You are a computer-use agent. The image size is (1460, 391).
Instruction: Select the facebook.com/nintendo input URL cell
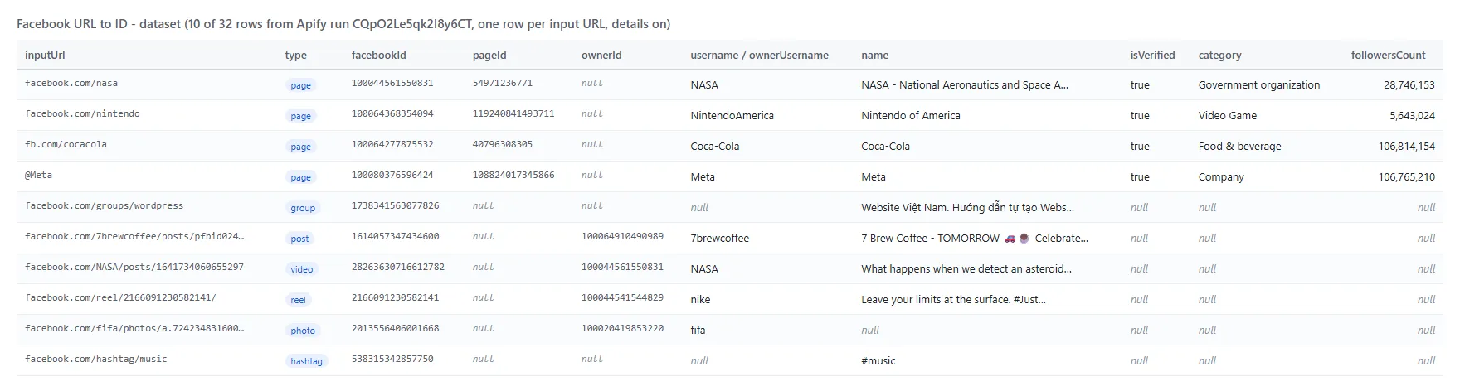[x=82, y=114]
